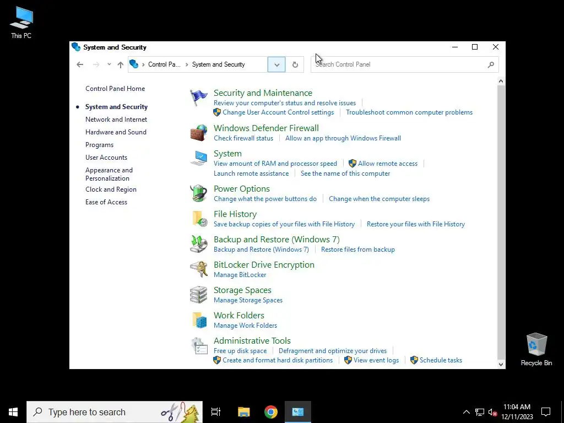The width and height of the screenshot is (564, 423).
Task: Open the User Accounts category
Action: 106,158
